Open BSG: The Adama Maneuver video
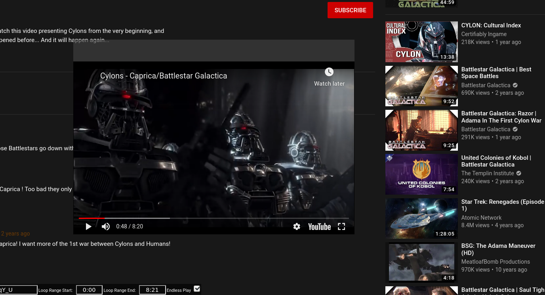The height and width of the screenshot is (295, 545). pyautogui.click(x=498, y=249)
